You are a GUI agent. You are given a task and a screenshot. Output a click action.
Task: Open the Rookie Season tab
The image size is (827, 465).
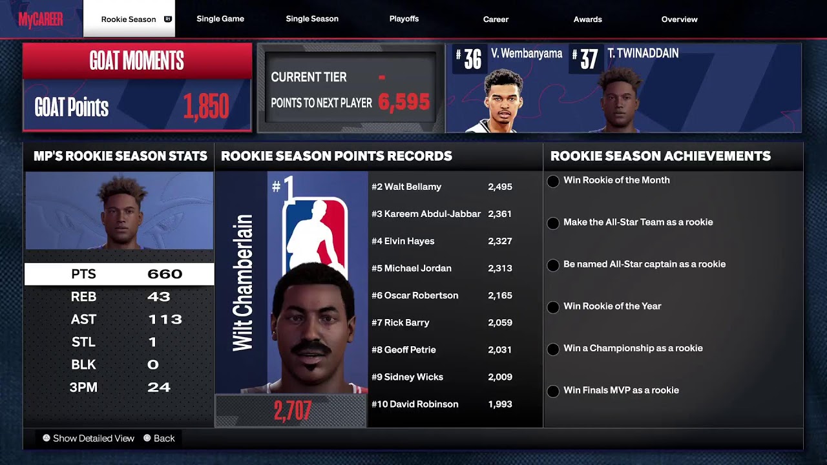(129, 19)
